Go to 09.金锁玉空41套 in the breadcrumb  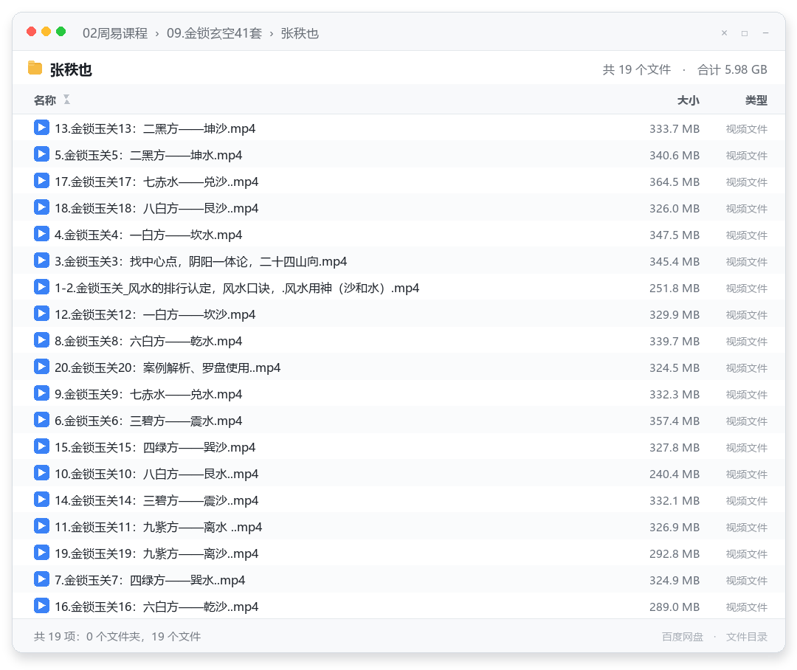214,33
